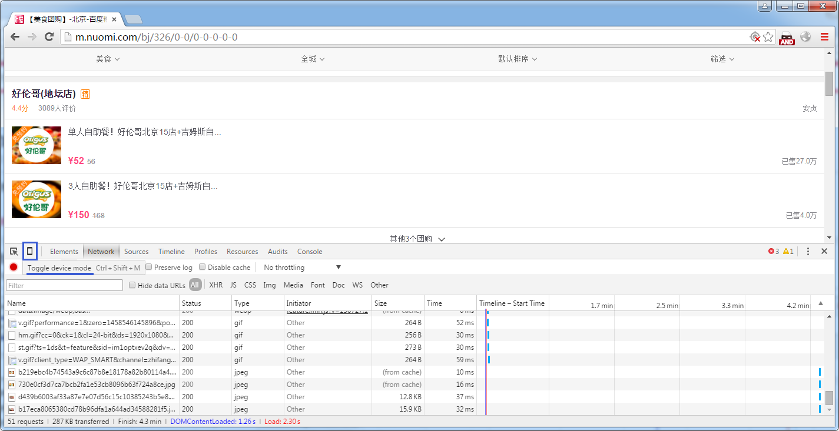Open the Chrome hamburger menu

point(824,37)
